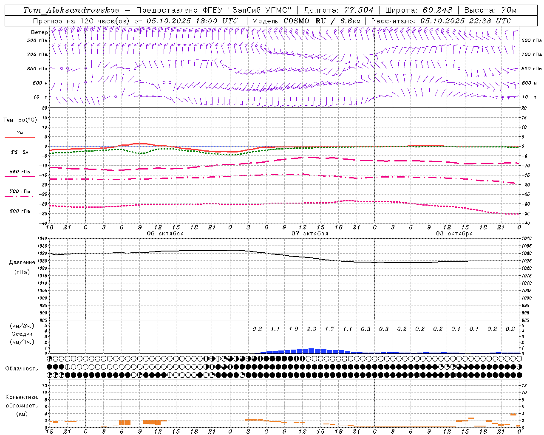This screenshot has width=544, height=435.
Task: Click '850 гПа' in the temperature legend
Action: coord(20,172)
